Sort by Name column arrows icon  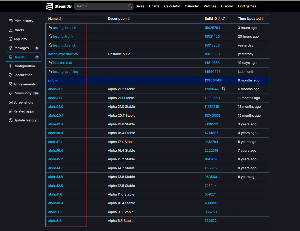pos(60,19)
